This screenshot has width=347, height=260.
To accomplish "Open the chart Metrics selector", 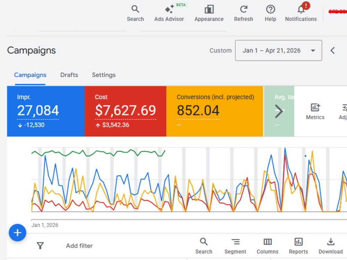I will (x=315, y=111).
